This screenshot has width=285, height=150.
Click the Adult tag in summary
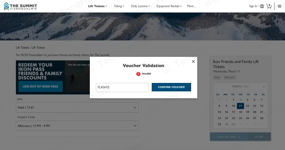[217, 77]
